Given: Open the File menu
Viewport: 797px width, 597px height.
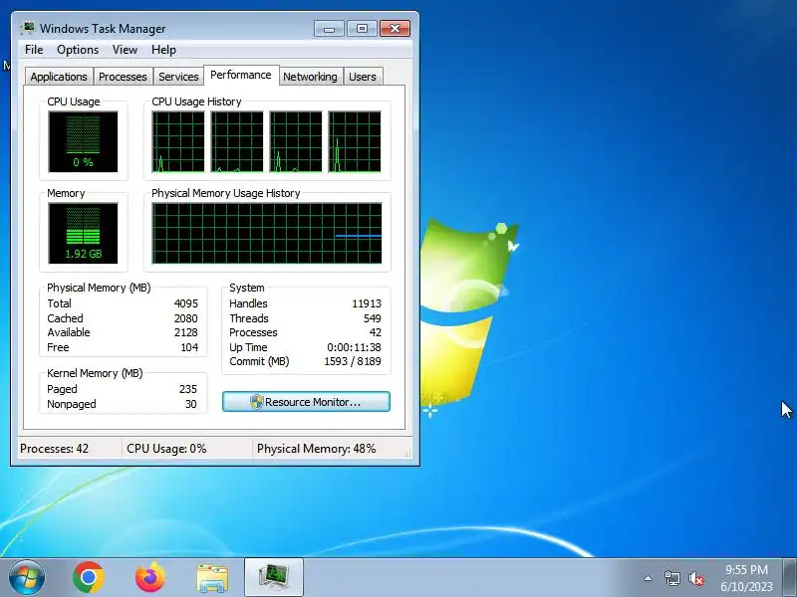Looking at the screenshot, I should (34, 50).
